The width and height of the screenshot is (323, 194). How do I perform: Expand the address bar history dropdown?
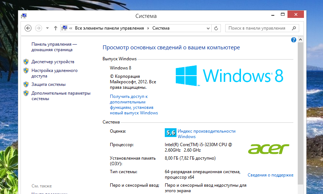click(208, 28)
